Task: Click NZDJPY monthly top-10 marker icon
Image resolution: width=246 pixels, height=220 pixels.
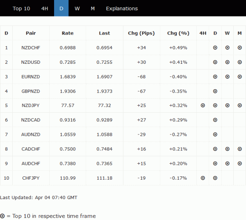Action: point(239,105)
